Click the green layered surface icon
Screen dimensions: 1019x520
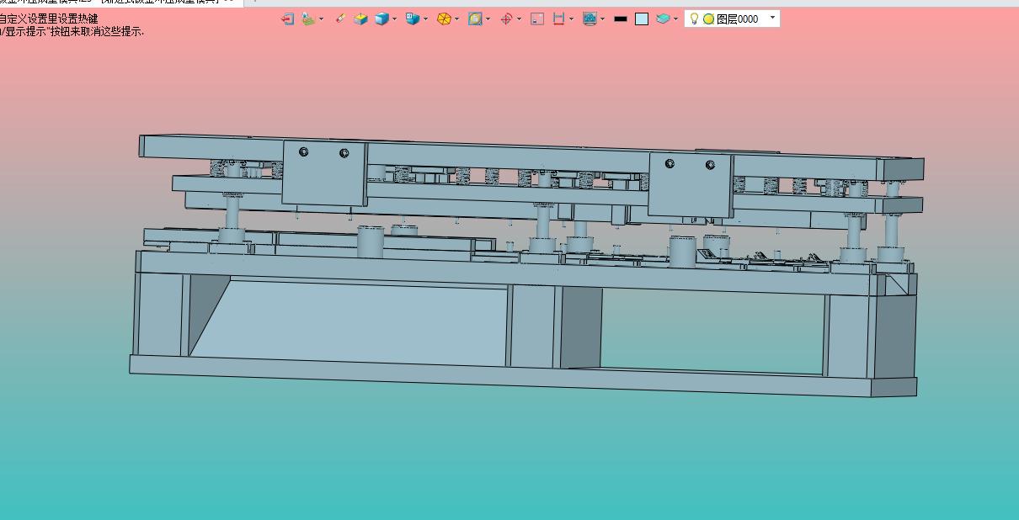[x=308, y=19]
